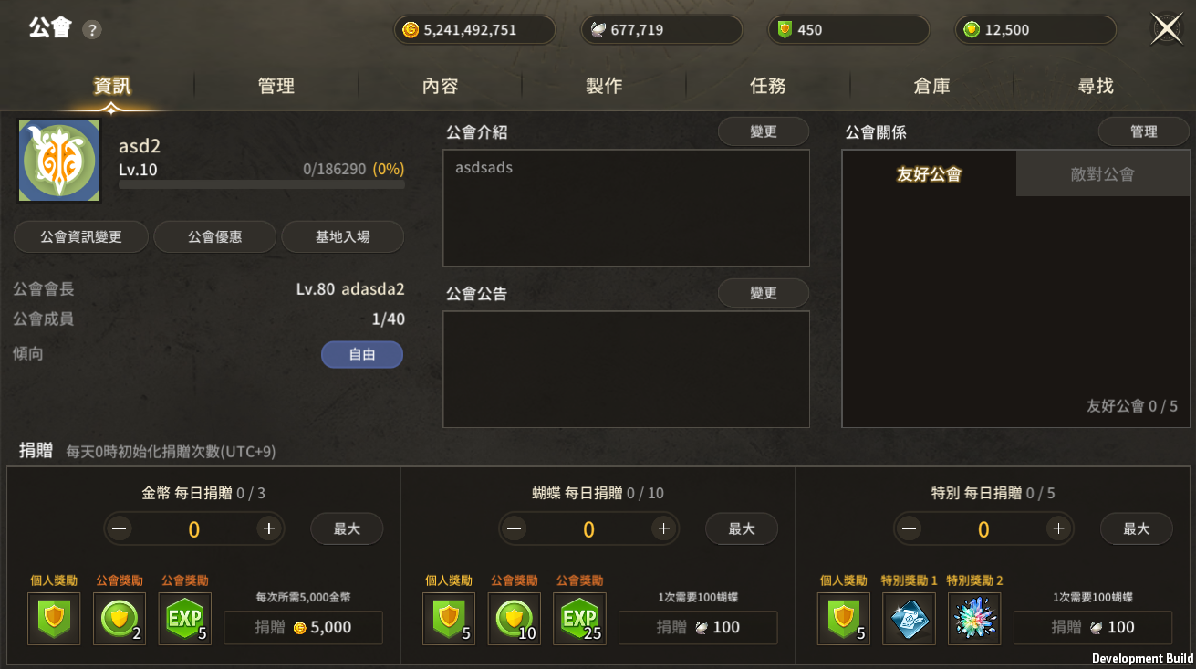Select the 友好公會 relations tab
Screen dimensions: 1196x669
tap(929, 174)
